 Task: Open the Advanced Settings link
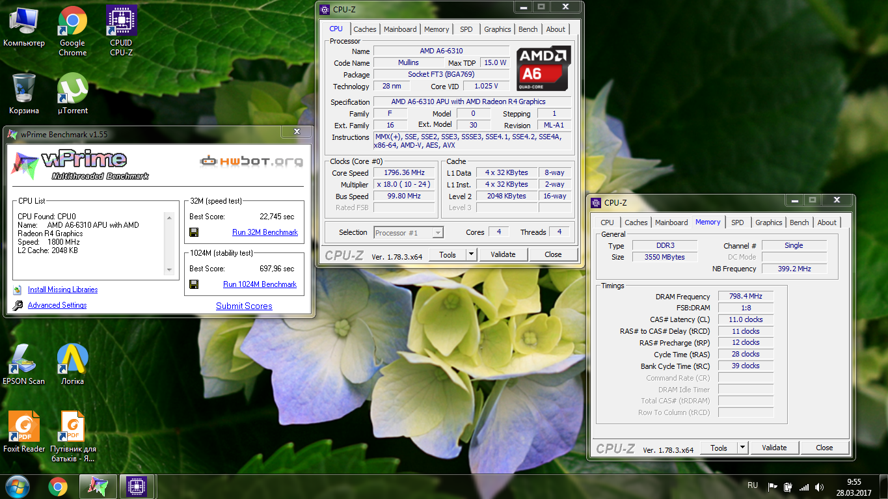(57, 305)
